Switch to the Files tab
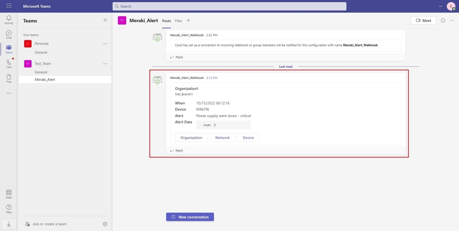 (x=179, y=21)
